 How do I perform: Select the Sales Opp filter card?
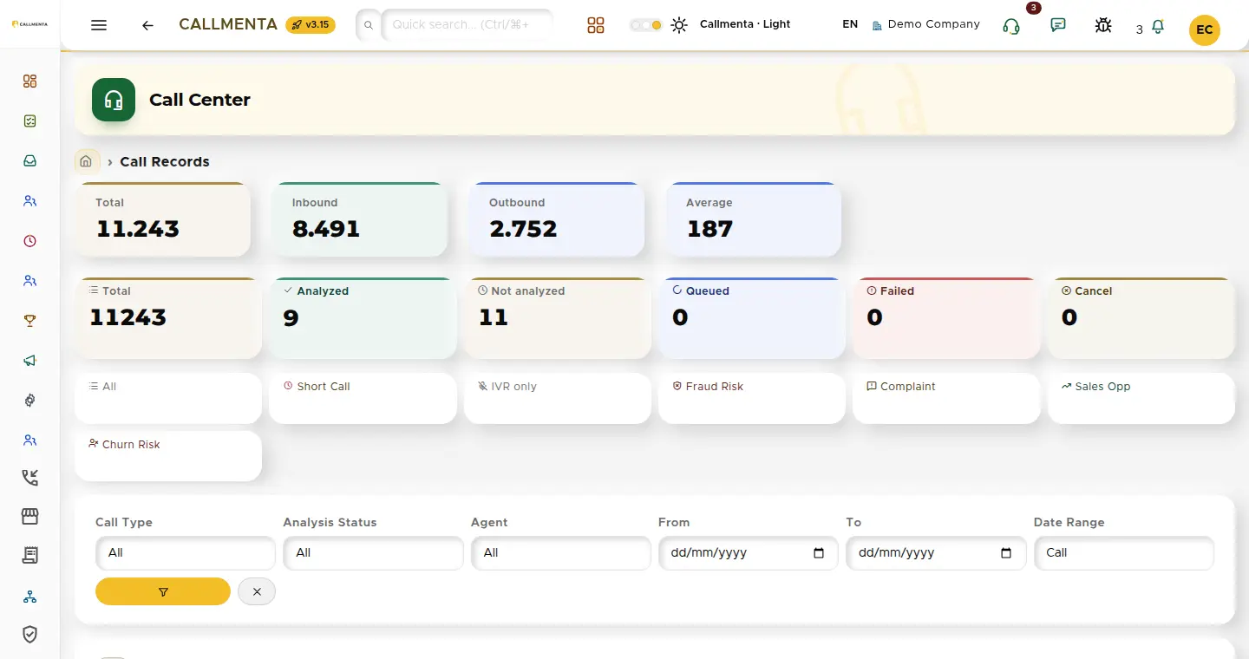[1141, 399]
